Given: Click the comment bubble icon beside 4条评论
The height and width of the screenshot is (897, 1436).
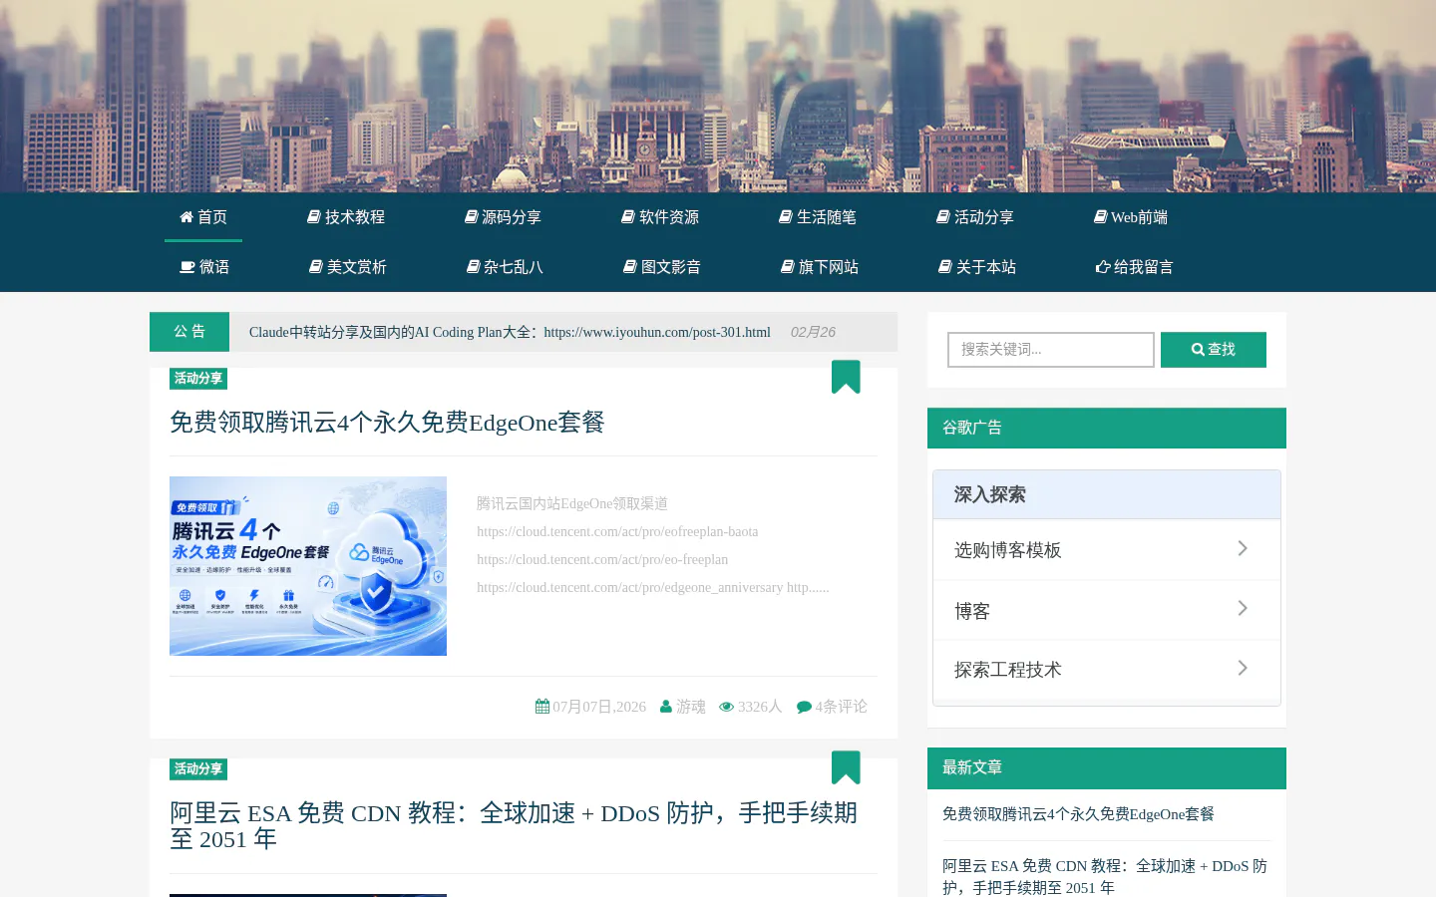Looking at the screenshot, I should click(804, 707).
